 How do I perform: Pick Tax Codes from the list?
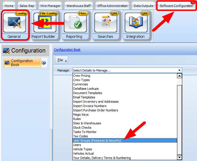(x=81, y=136)
